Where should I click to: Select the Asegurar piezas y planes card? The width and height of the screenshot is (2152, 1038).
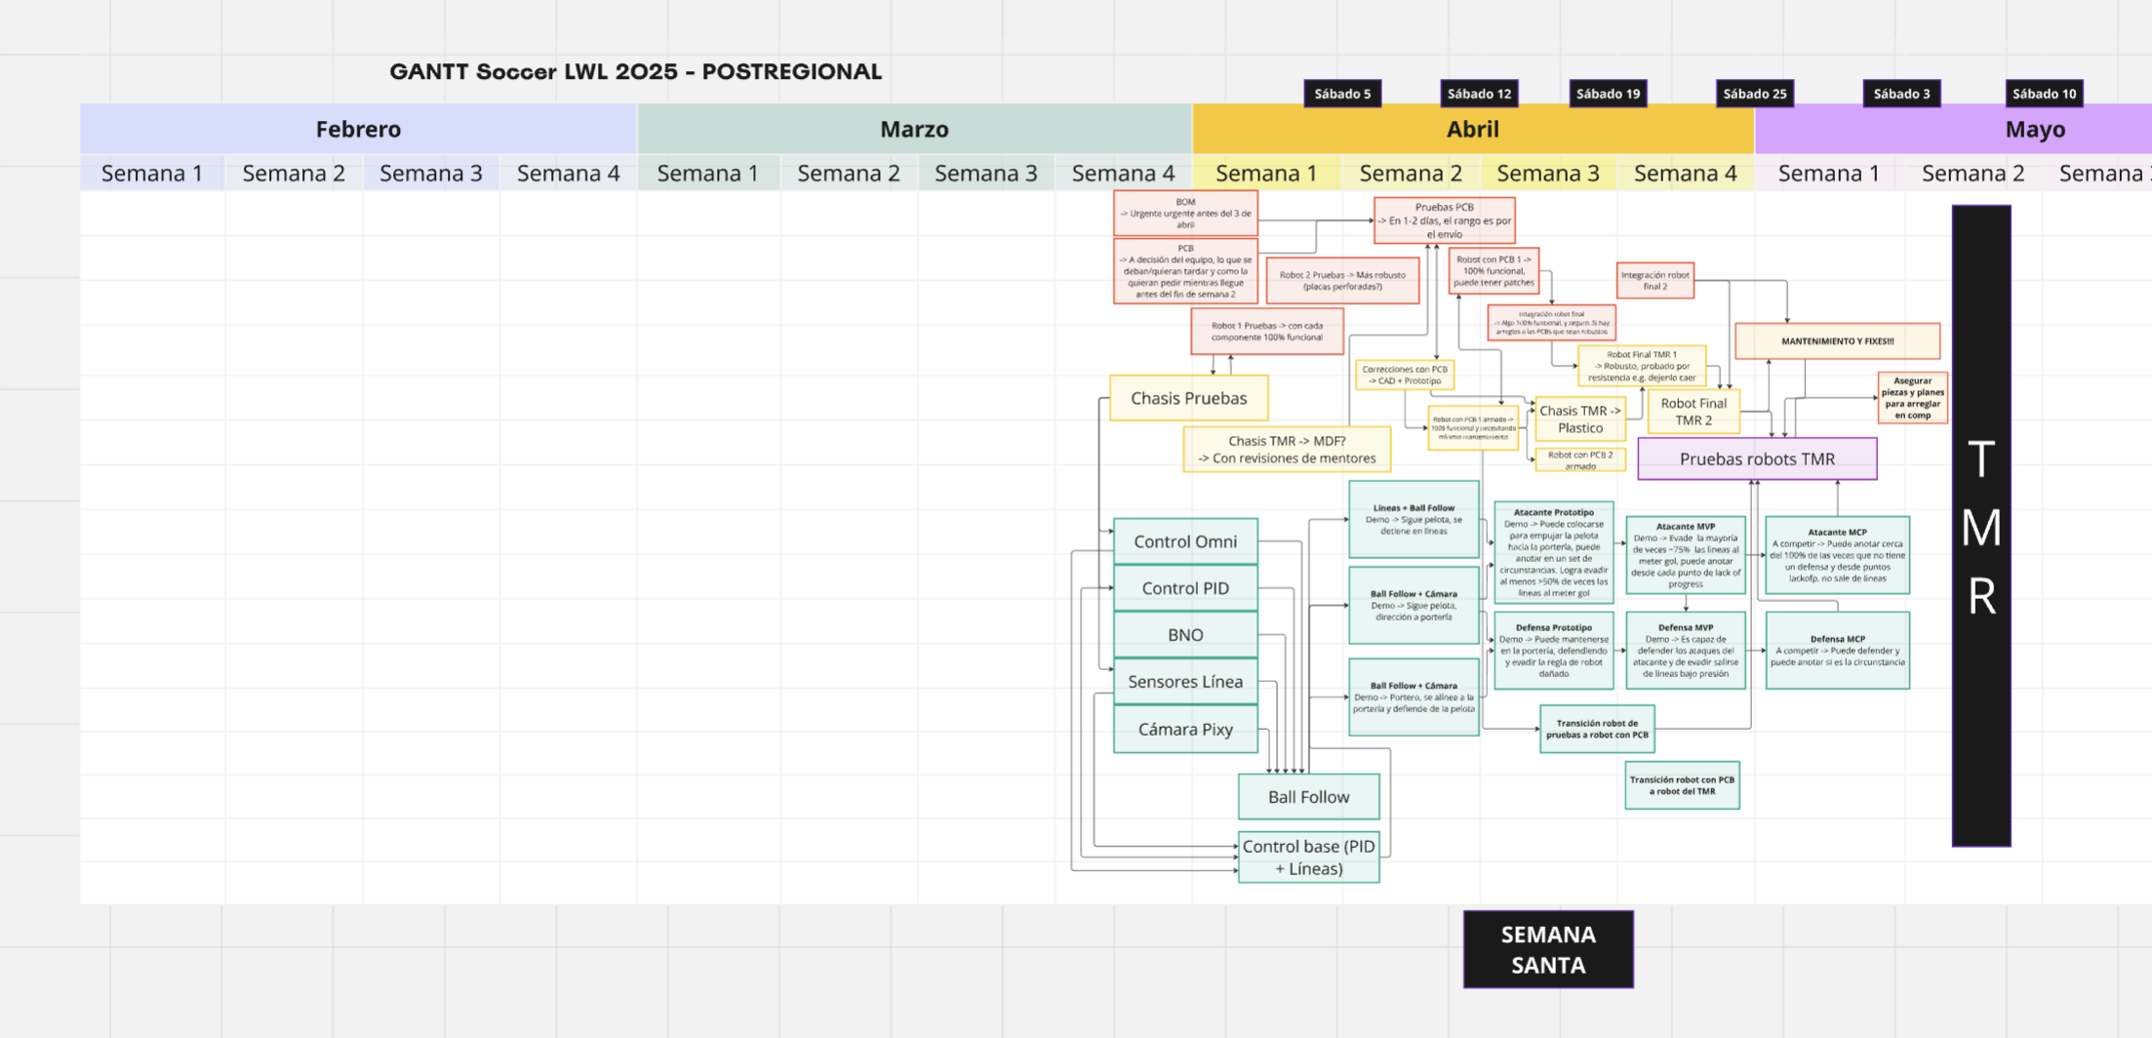click(x=1912, y=398)
